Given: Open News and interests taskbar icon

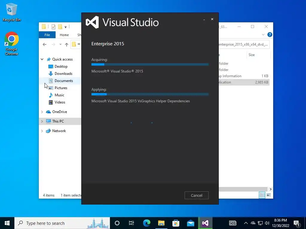Looking at the screenshot, I should point(232,223).
